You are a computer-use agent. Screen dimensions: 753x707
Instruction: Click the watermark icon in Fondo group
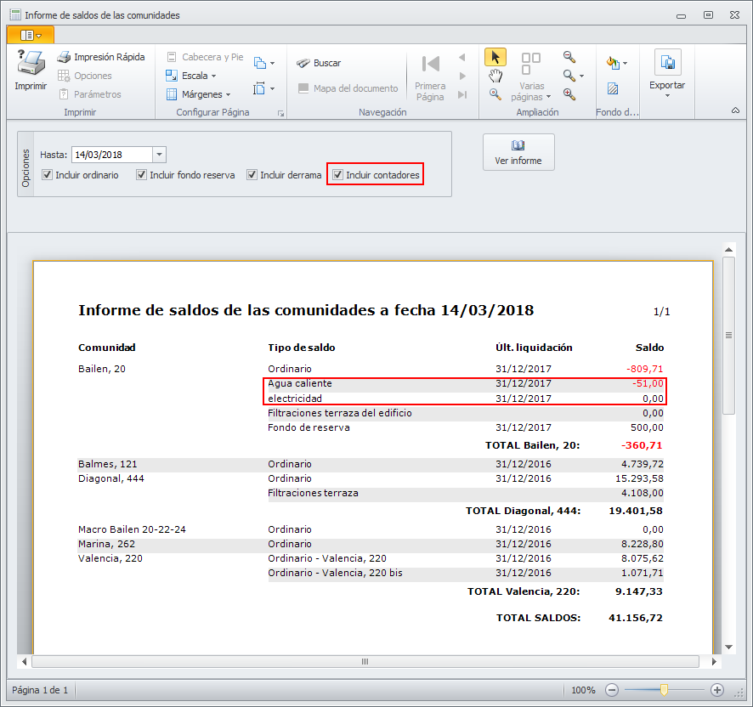click(612, 88)
